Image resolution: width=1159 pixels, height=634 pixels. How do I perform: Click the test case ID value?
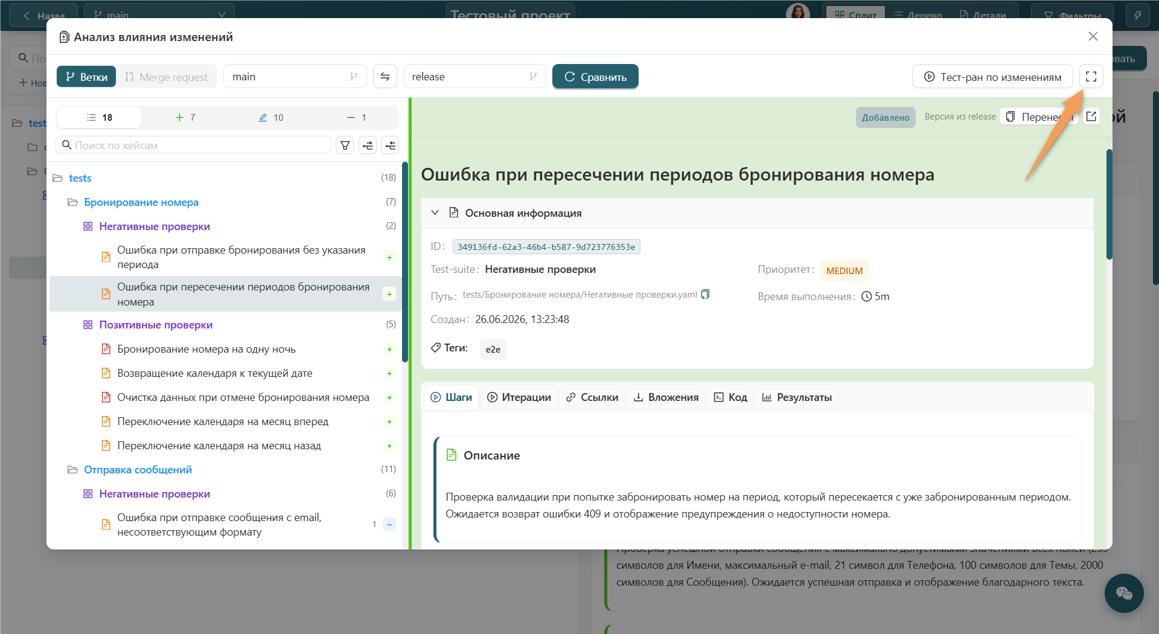(546, 247)
